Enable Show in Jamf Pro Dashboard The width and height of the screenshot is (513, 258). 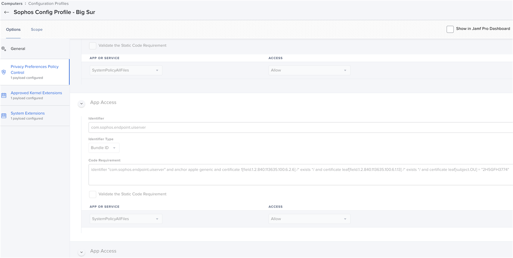click(x=450, y=29)
